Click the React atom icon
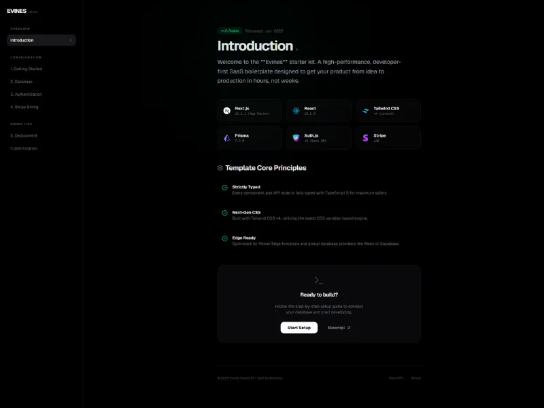The width and height of the screenshot is (544, 408). 296,111
